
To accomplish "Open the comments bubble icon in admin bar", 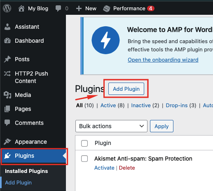I will tap(58, 8).
